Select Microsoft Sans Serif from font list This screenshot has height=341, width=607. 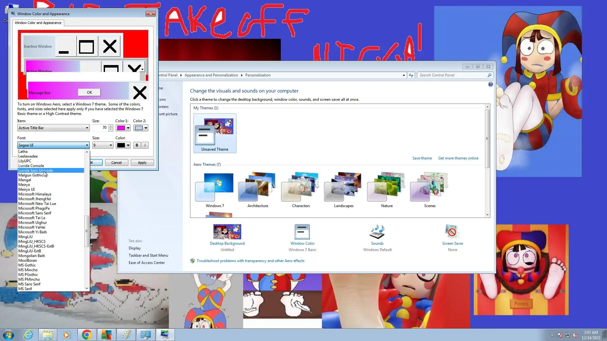(35, 213)
